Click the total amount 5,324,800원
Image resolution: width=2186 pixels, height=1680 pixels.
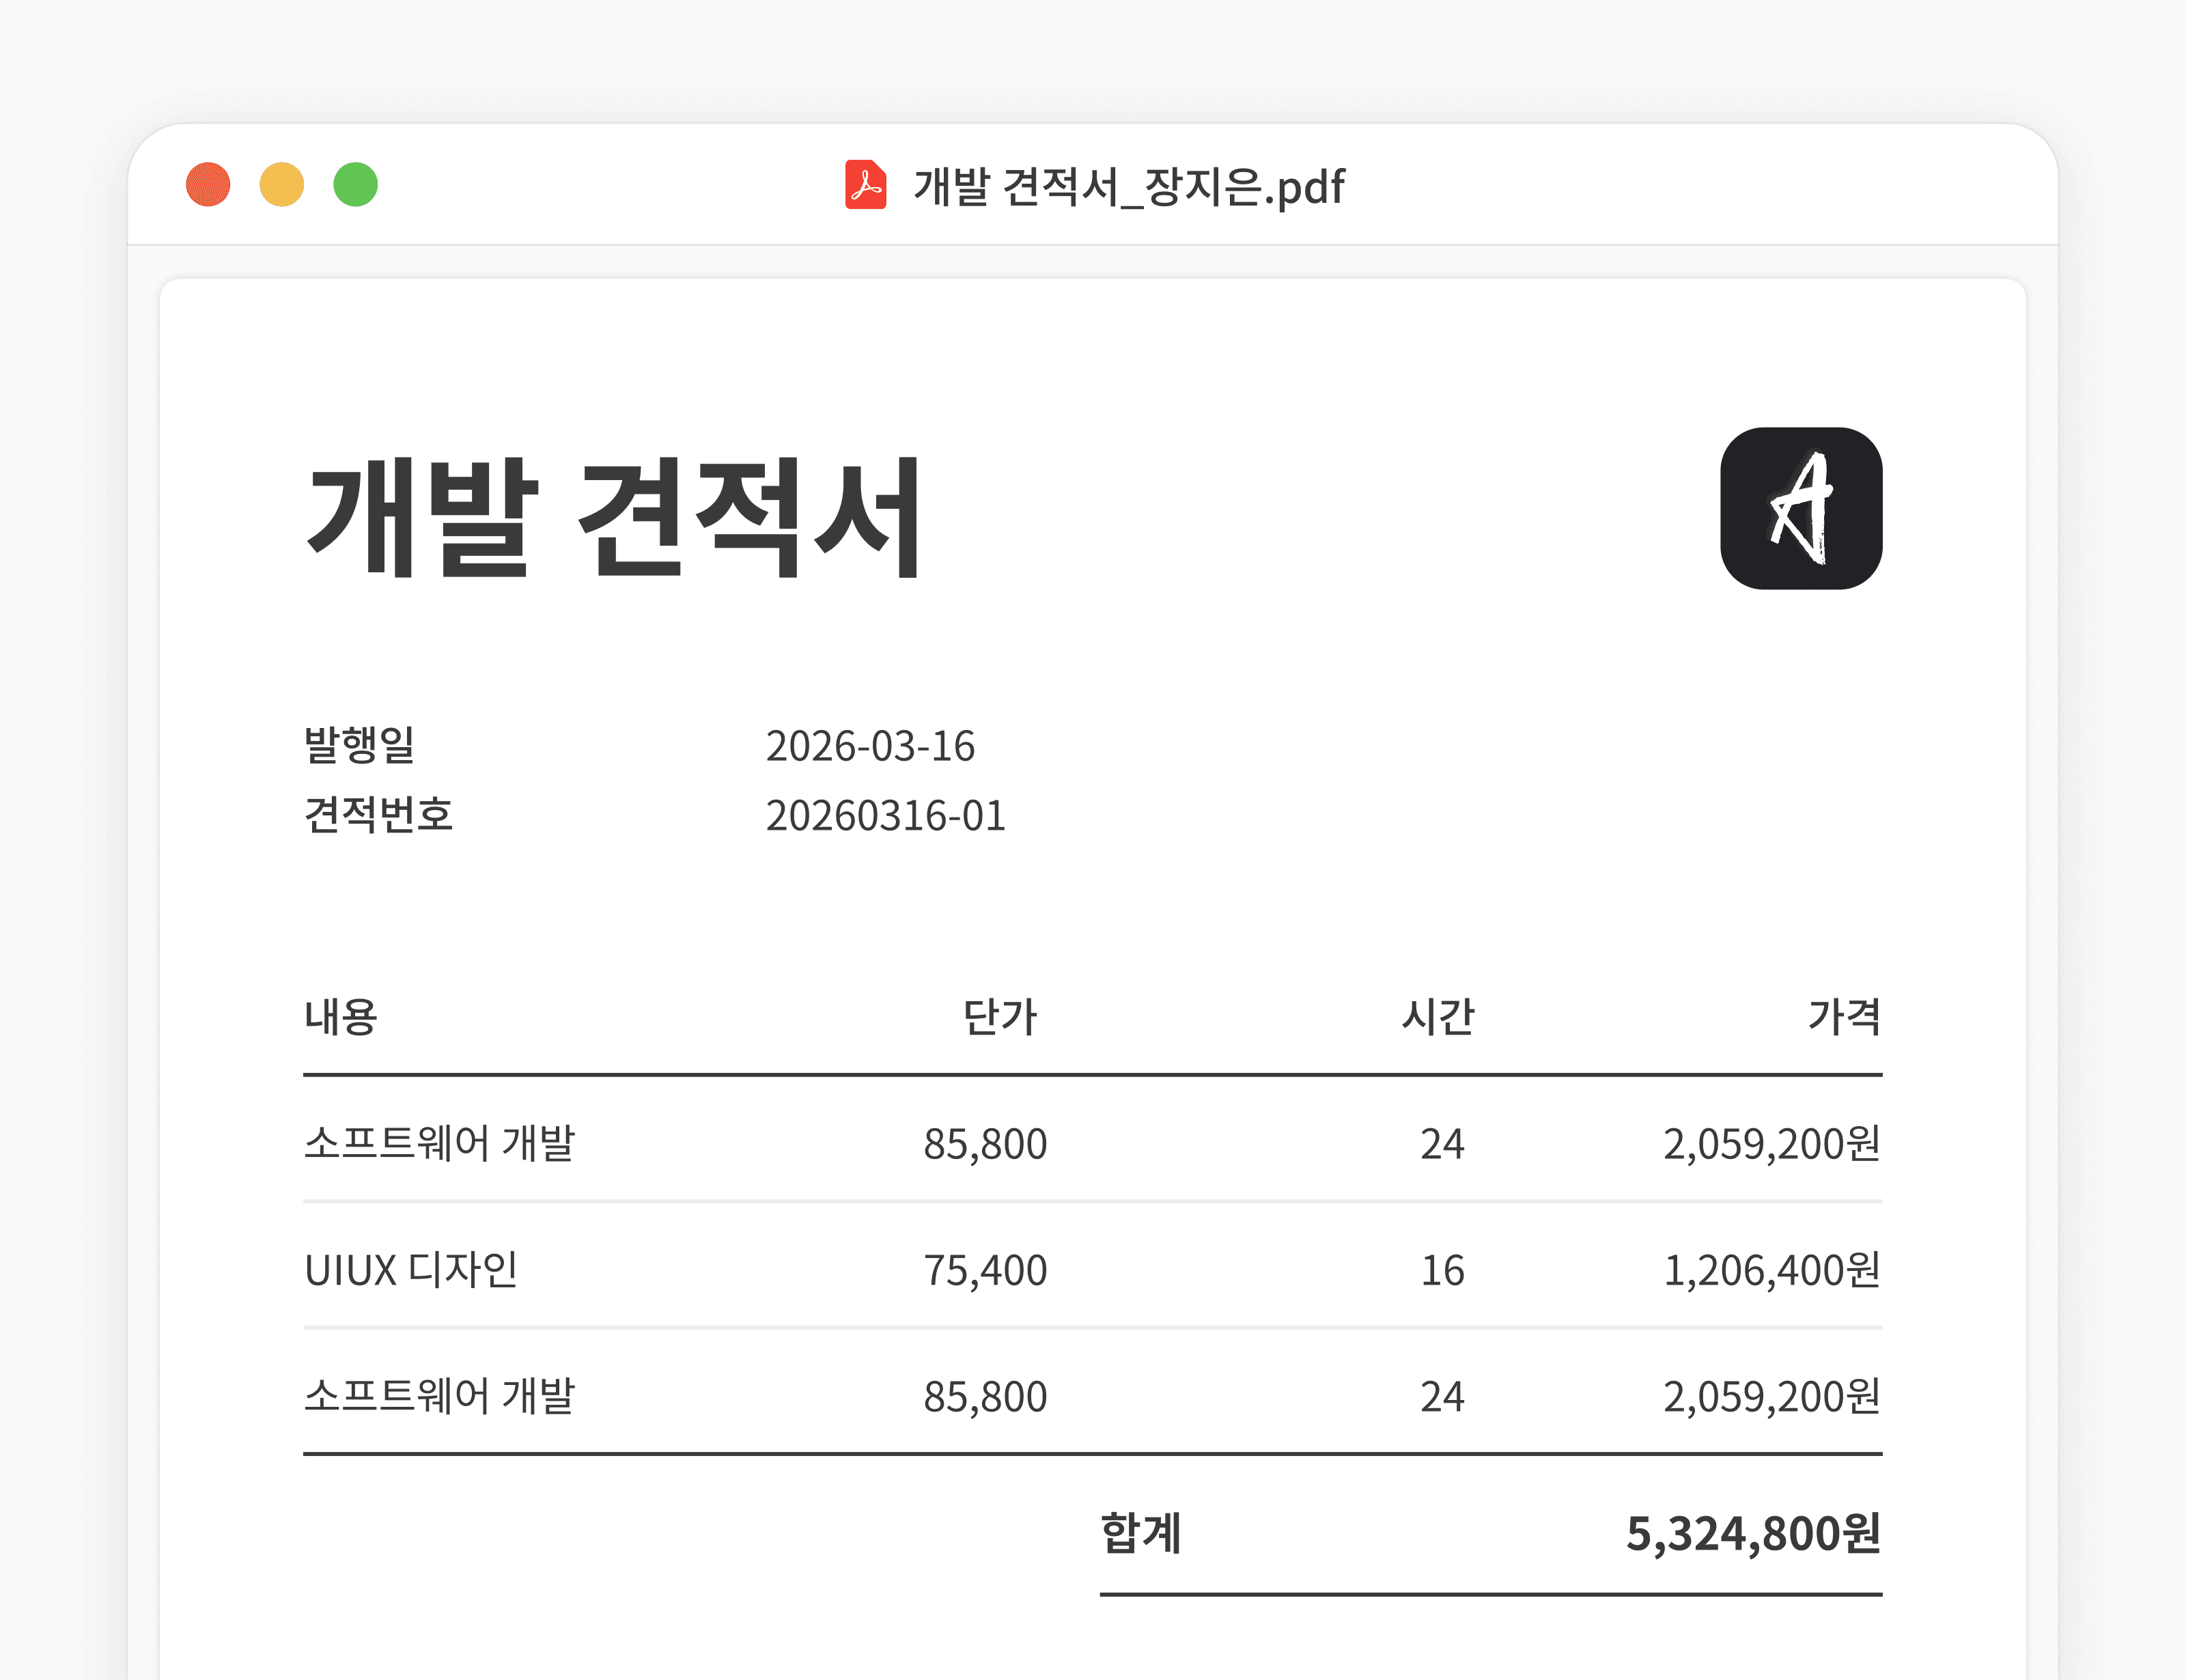point(1752,1533)
